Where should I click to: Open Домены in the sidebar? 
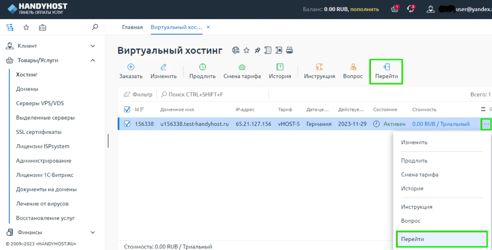click(x=27, y=89)
